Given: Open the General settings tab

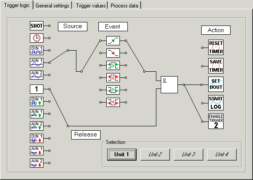Looking at the screenshot, I should pos(52,6).
